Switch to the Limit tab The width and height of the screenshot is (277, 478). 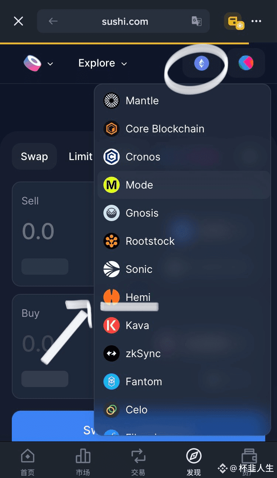pyautogui.click(x=81, y=156)
